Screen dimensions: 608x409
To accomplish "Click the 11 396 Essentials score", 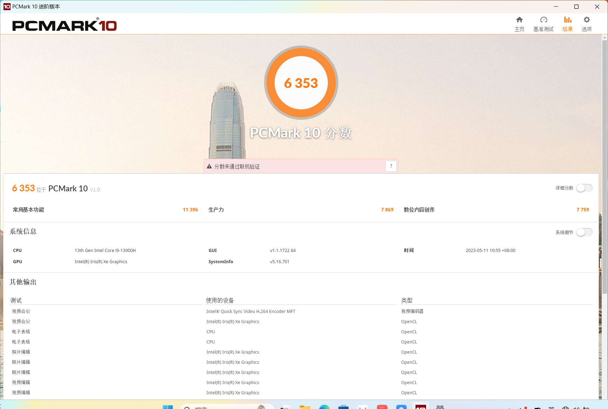I will click(190, 210).
